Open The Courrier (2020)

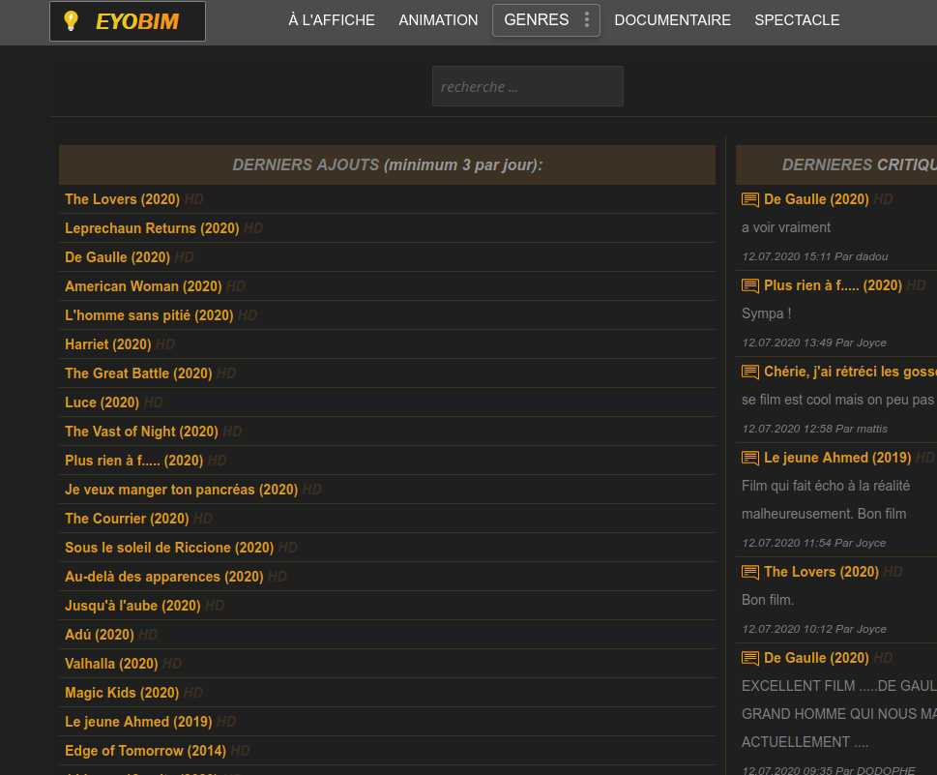[127, 519]
